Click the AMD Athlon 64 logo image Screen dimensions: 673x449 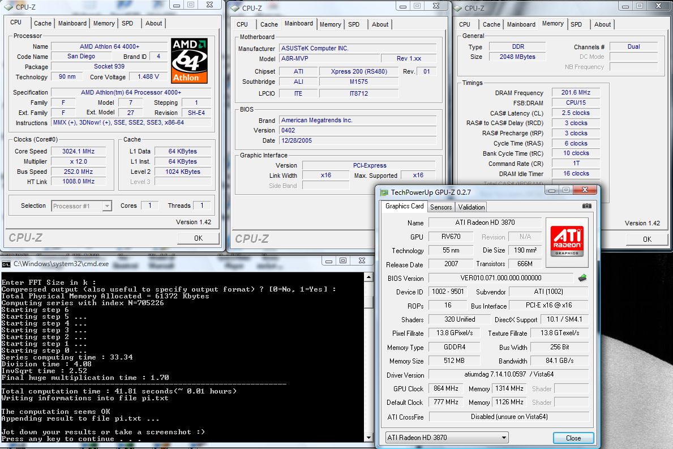(189, 61)
